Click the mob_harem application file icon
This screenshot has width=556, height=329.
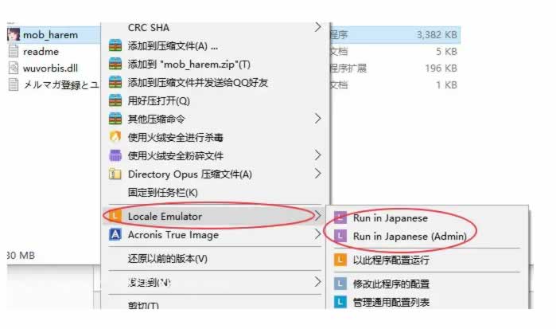click(x=14, y=34)
